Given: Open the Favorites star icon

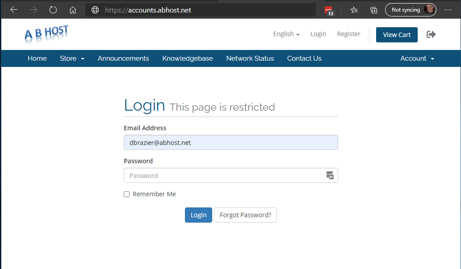Looking at the screenshot, I should coord(354,10).
